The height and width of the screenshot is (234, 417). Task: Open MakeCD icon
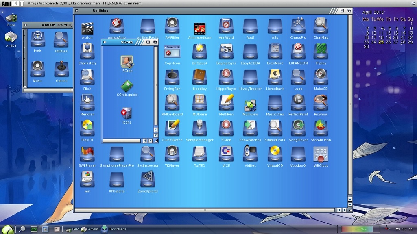[x=321, y=77]
